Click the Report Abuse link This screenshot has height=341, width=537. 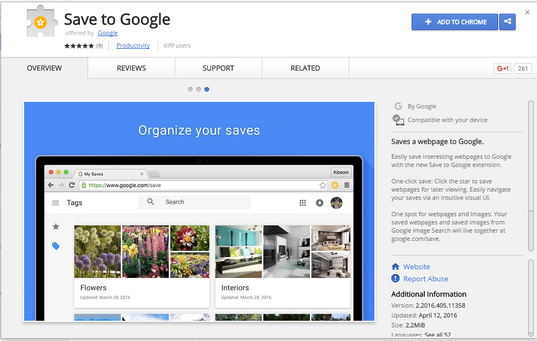click(426, 279)
